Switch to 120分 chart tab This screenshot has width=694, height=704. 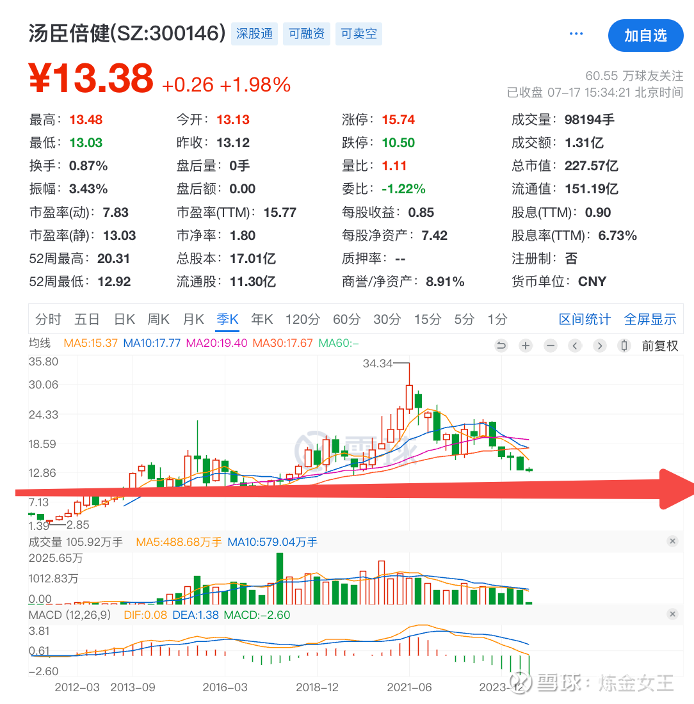(x=303, y=319)
